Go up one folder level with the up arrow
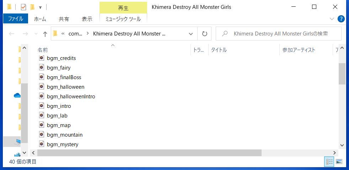The height and width of the screenshot is (170, 349). [45, 34]
